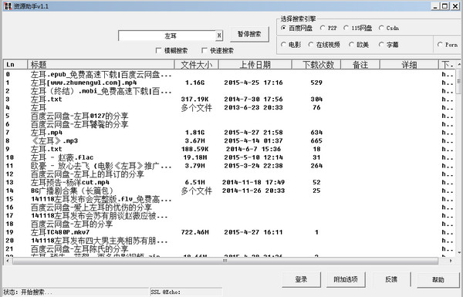
Task: Click the vertical scrollbar down arrow
Action: pos(459,252)
